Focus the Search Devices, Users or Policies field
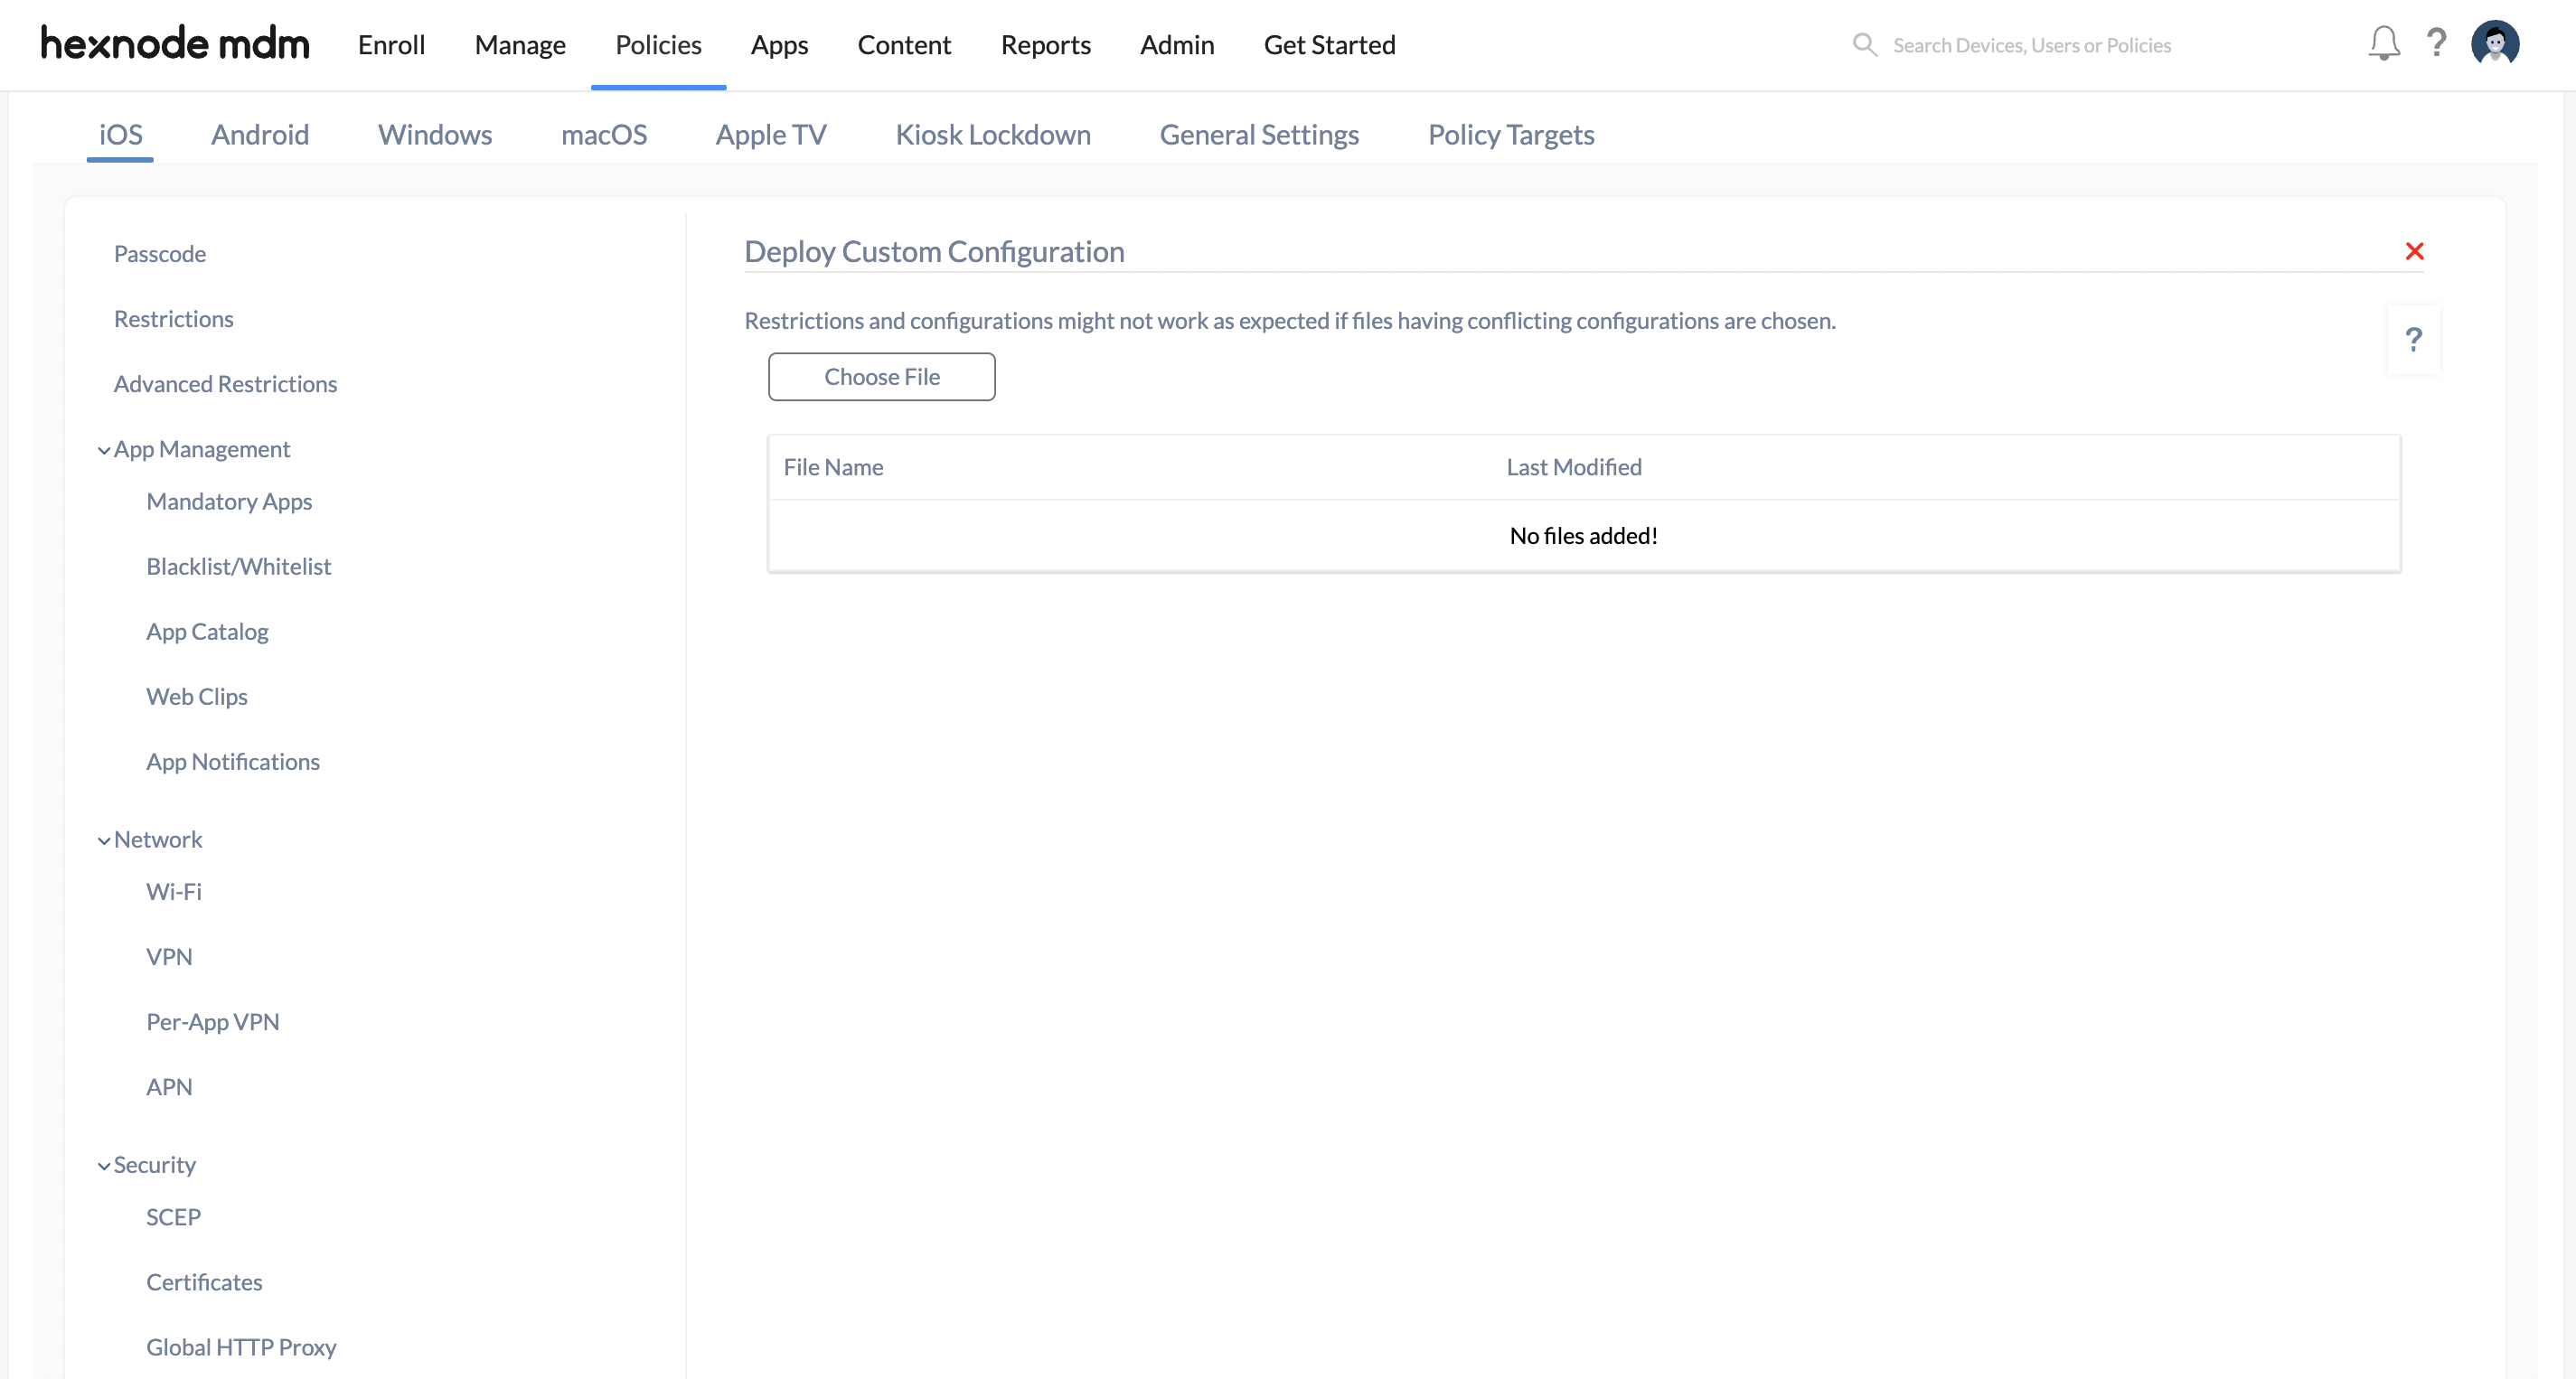 pyautogui.click(x=2031, y=45)
